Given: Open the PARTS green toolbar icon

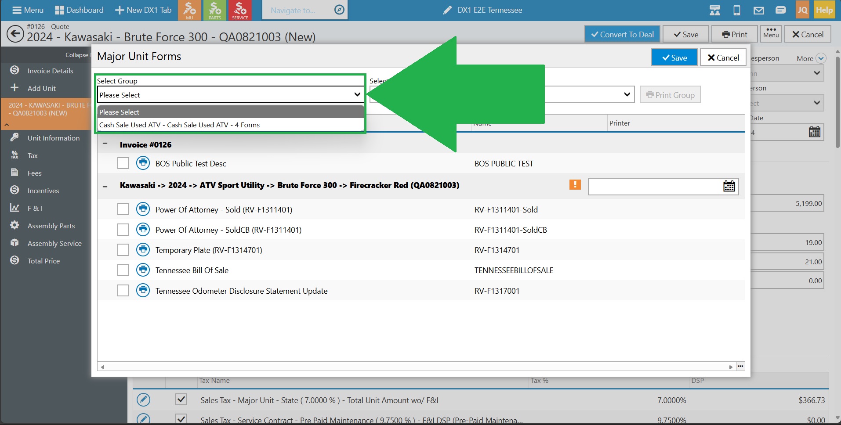Looking at the screenshot, I should click(215, 10).
